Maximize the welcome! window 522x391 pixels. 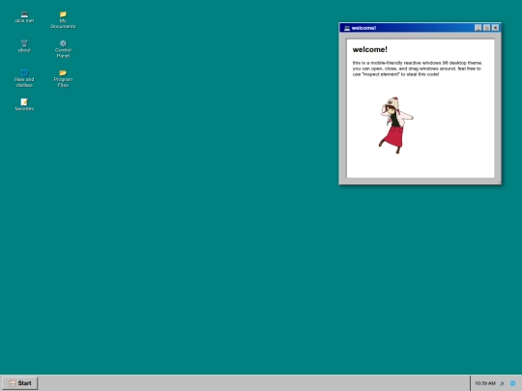click(x=486, y=28)
